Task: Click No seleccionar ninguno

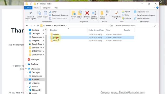Action: pos(144,15)
